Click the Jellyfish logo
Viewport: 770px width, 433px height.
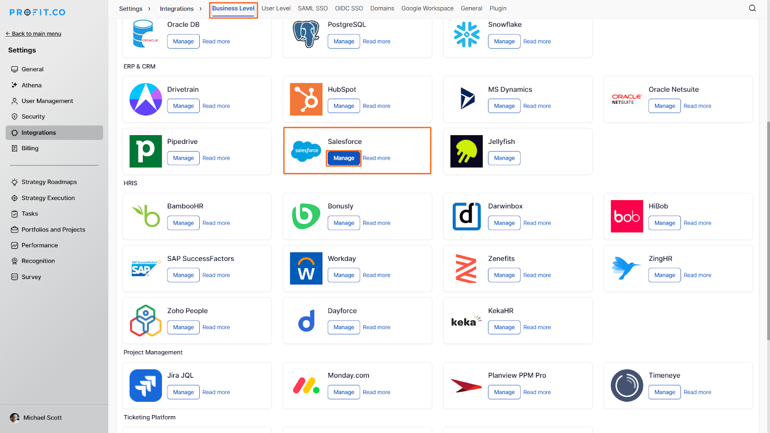(x=467, y=151)
